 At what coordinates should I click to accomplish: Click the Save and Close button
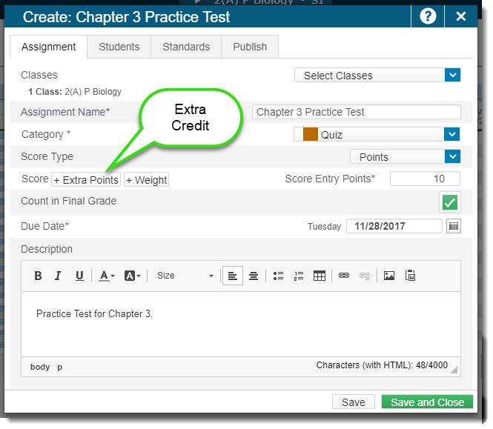(x=426, y=402)
